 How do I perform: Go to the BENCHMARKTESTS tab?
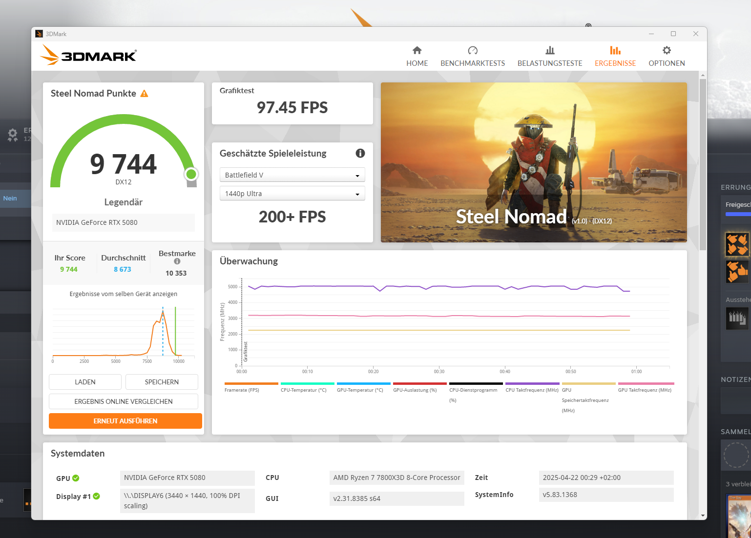(x=473, y=57)
